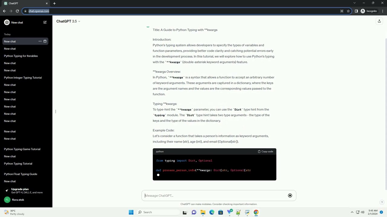The height and width of the screenshot is (217, 387).
Task: Open the browser side panel icon
Action: pos(356,11)
